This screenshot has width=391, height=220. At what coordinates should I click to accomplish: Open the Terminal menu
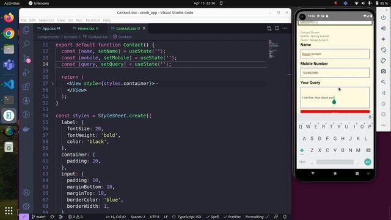pyautogui.click(x=92, y=20)
